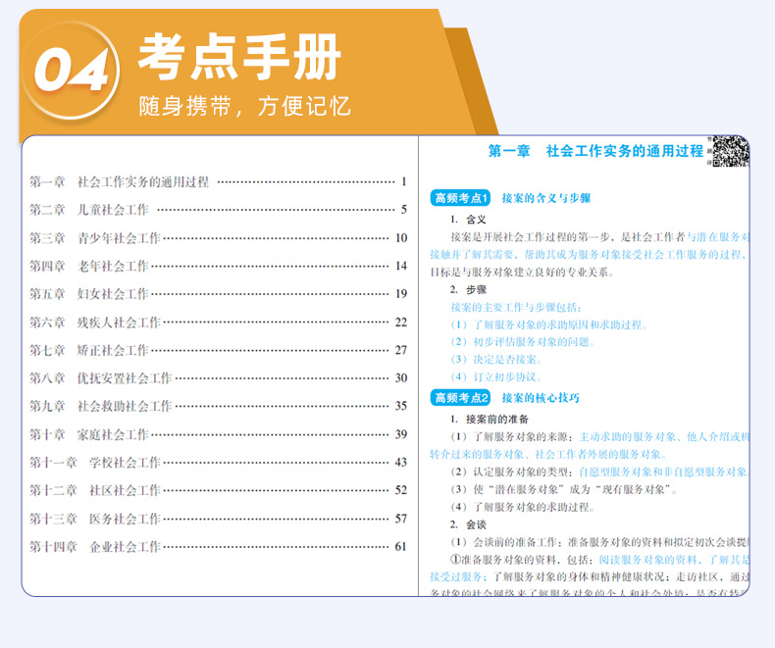
Task: Select the 第十一章 学校社会工作 contents row
Action: [218, 463]
